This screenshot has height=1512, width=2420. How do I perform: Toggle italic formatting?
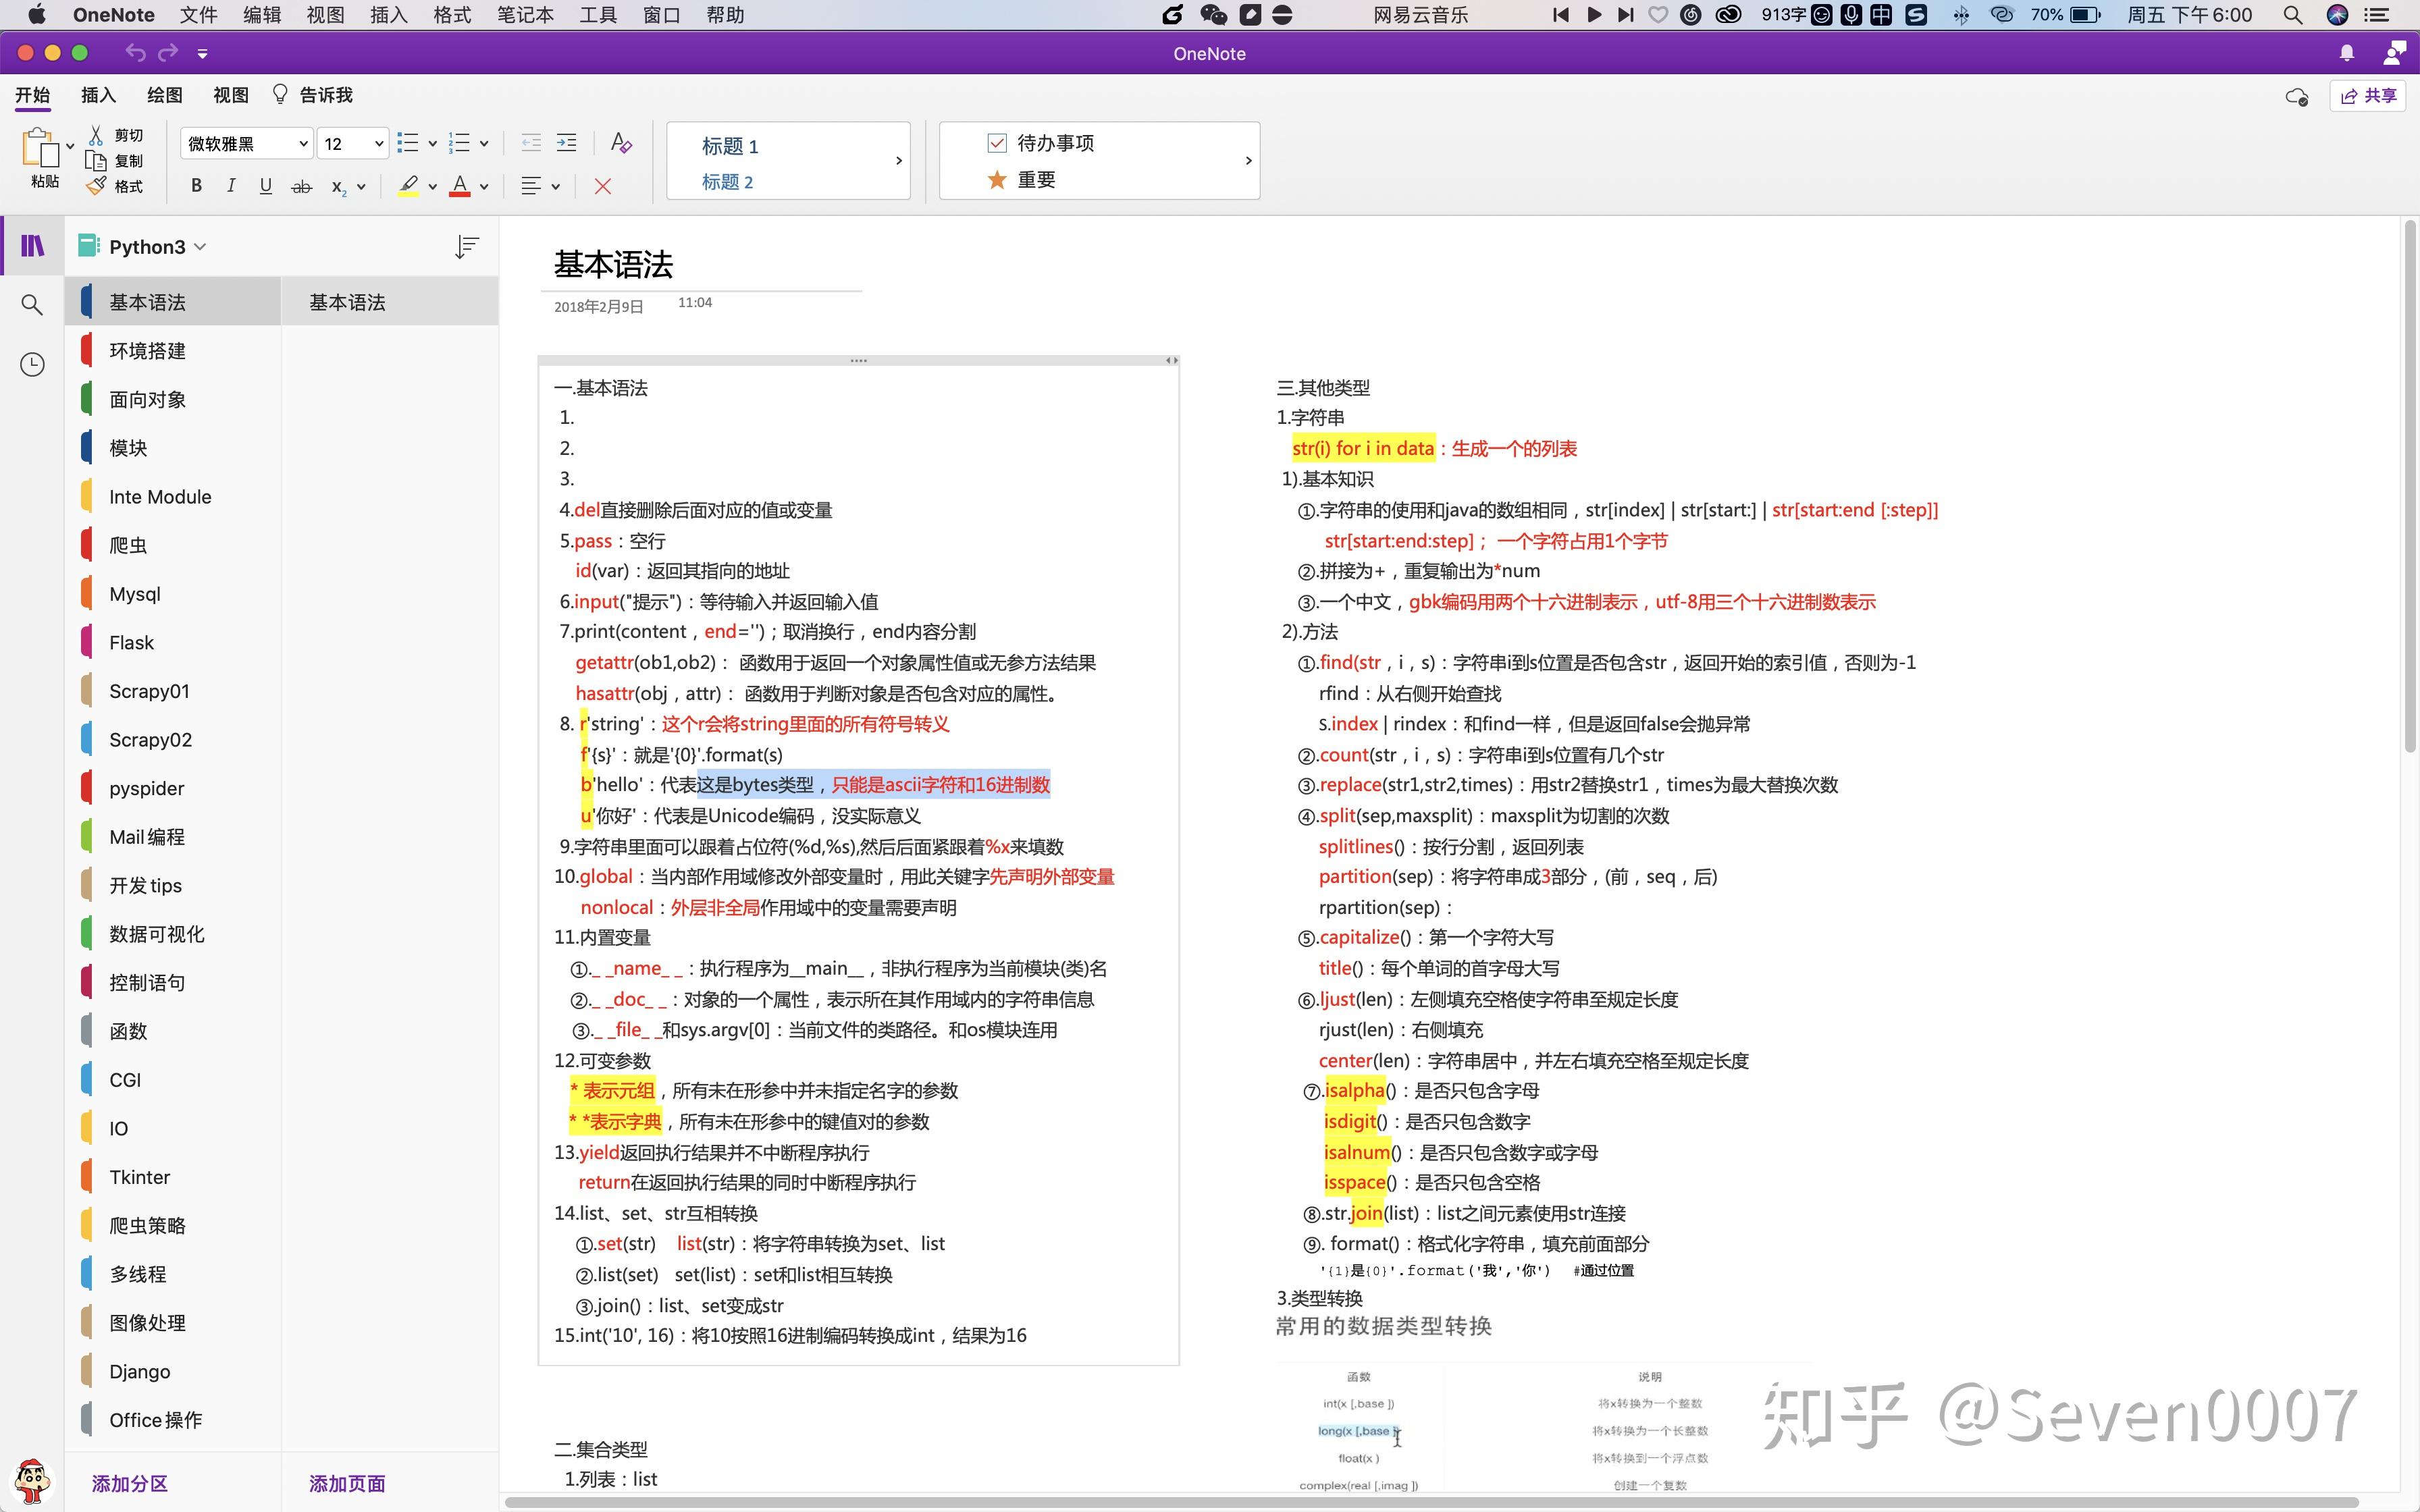231,186
